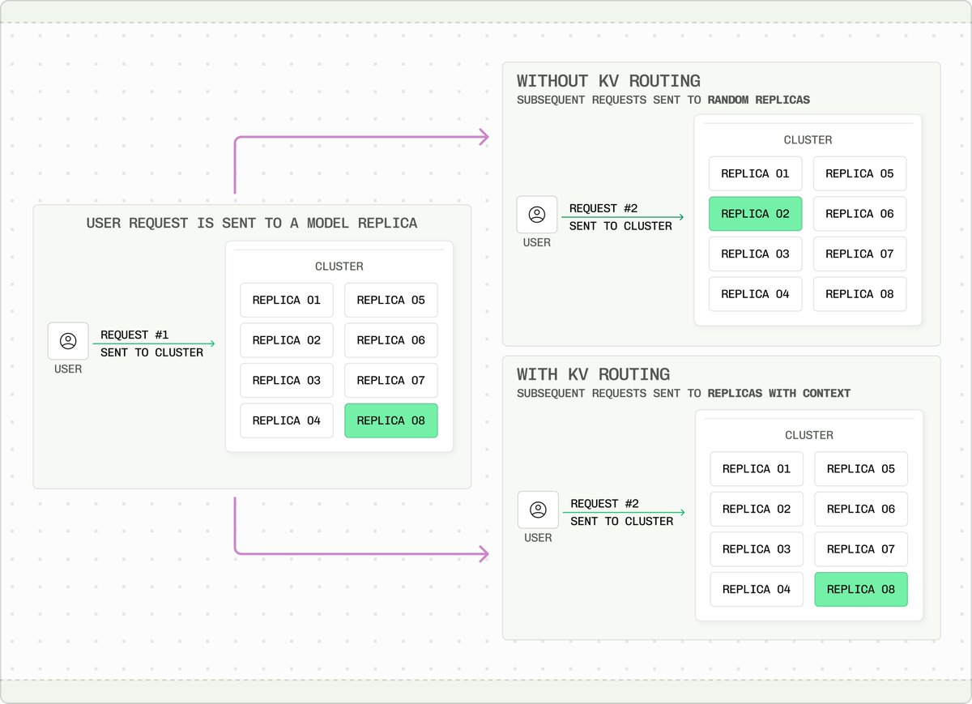
Task: Click Replica 05 in the Without KV Routing cluster
Action: [859, 173]
